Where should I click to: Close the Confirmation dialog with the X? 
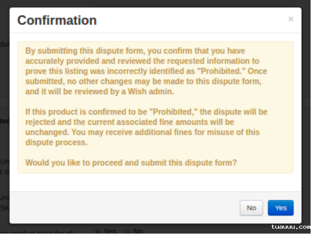[291, 19]
